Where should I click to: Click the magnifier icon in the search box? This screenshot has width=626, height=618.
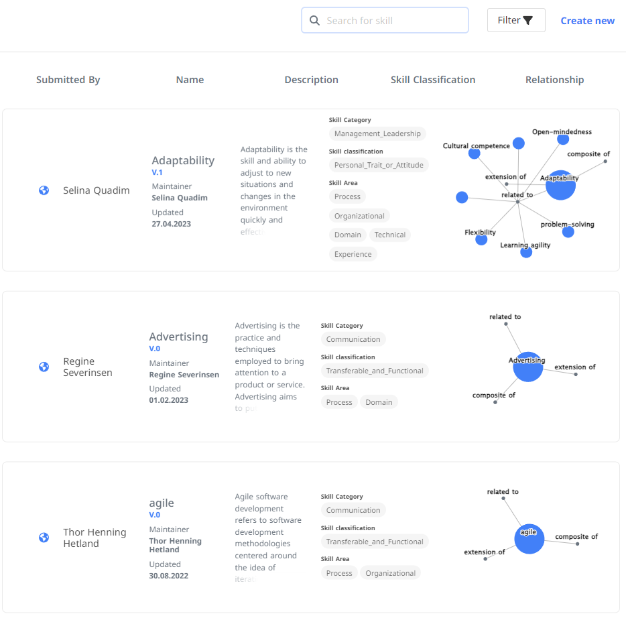314,21
